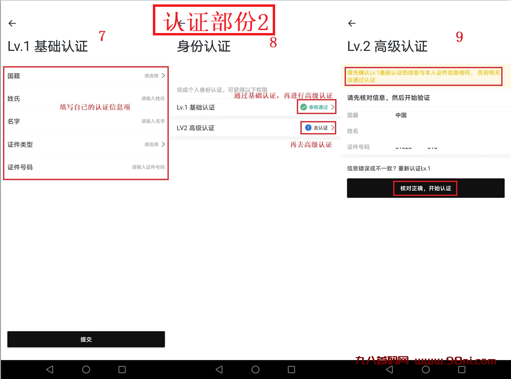Click the green checkmark 审核通过 badge
This screenshot has height=379, width=511.
click(x=303, y=107)
